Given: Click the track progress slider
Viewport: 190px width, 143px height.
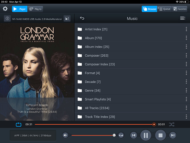Looking at the screenshot, I should [94, 124].
